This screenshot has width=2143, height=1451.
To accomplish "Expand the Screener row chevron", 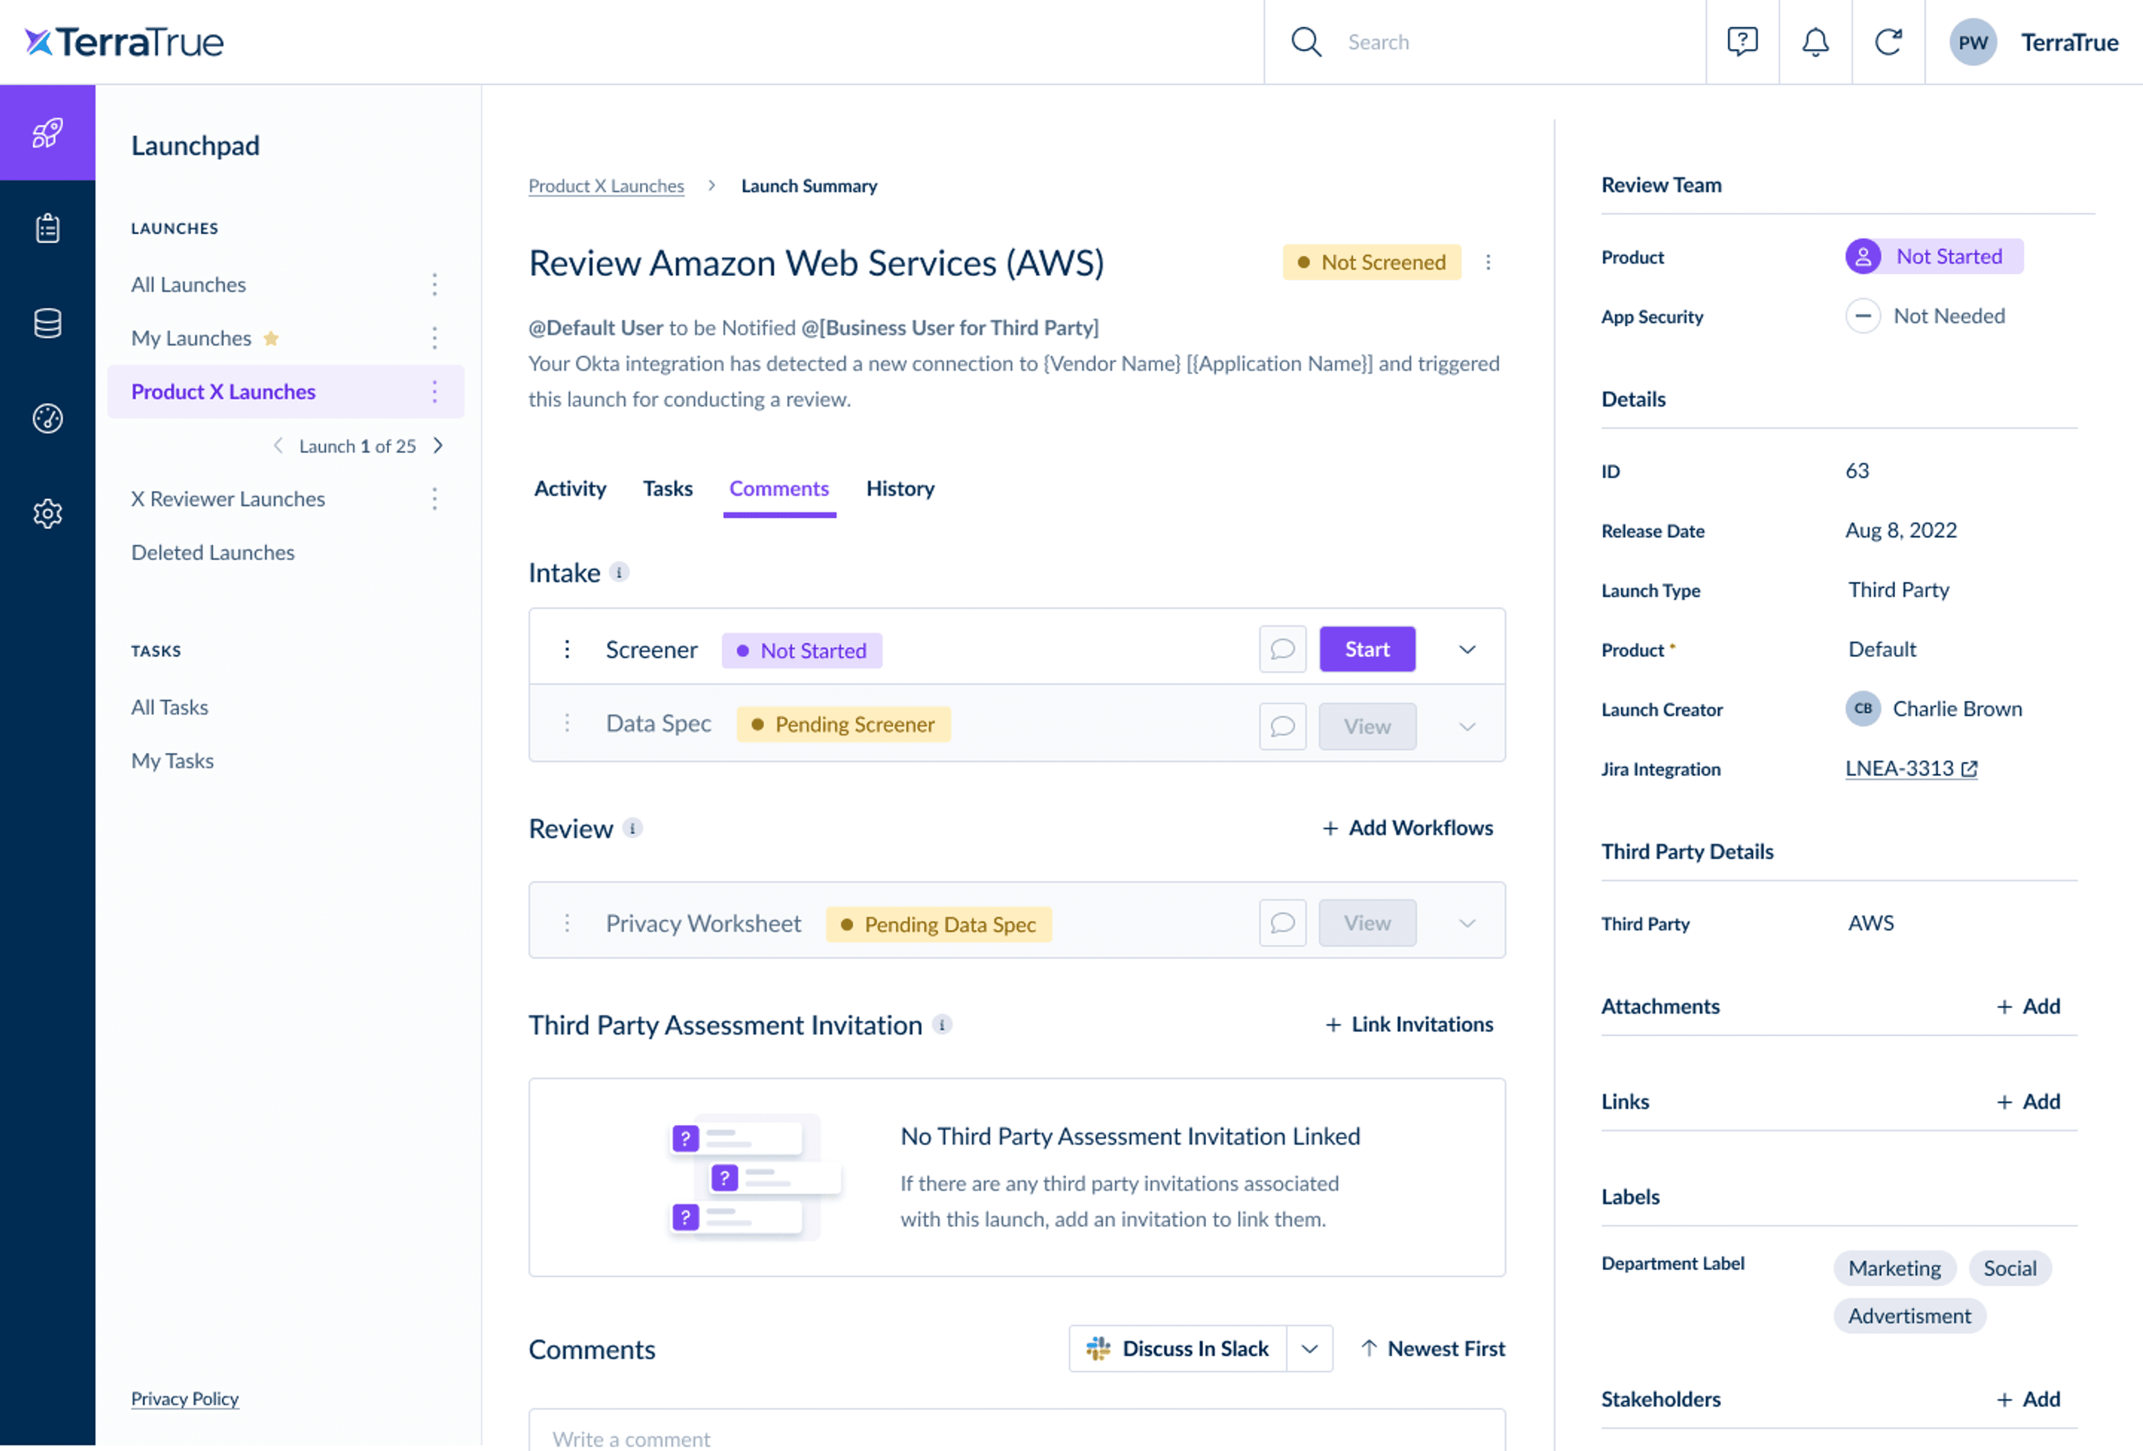I will [1467, 649].
